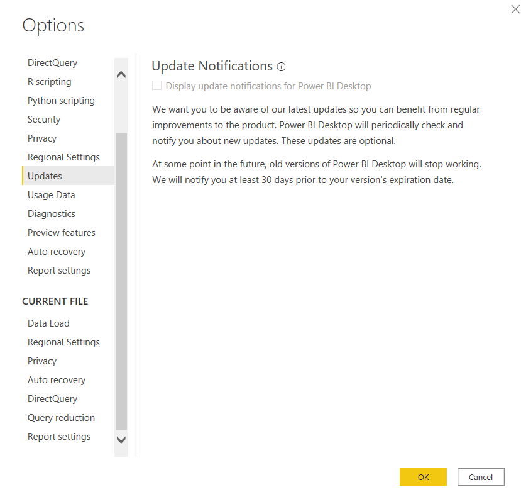
Task: Close the Options dialog with the X
Action: click(x=515, y=9)
